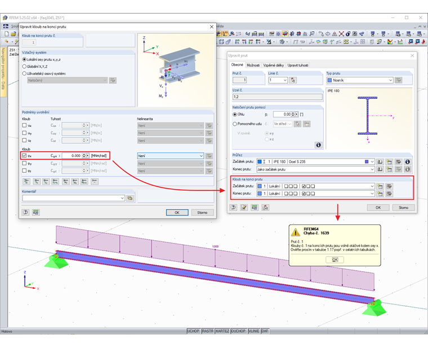Enable the φy hinge checkbox
Image resolution: width=428 pixels, height=348 pixels.
[x=24, y=163]
